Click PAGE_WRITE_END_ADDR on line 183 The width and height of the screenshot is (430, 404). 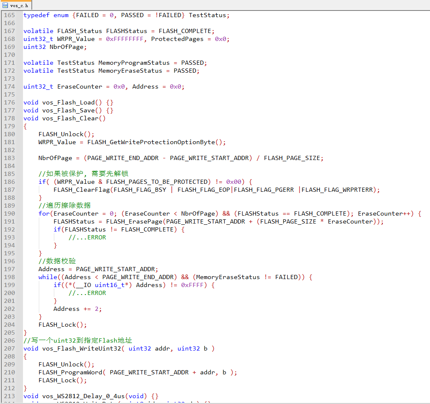click(123, 158)
